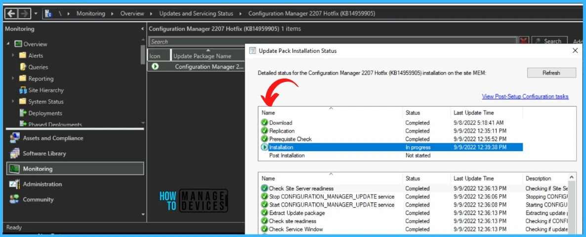Select Overview in the breadcrumb path
586x237 pixels.
(132, 13)
